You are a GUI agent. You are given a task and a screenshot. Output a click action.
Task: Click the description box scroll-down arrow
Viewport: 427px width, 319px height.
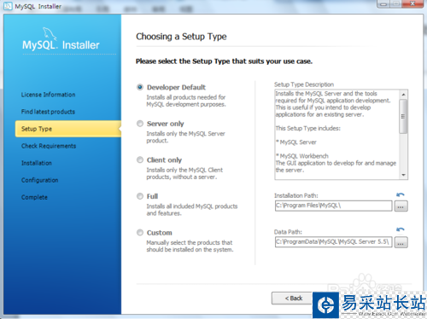pyautogui.click(x=403, y=175)
